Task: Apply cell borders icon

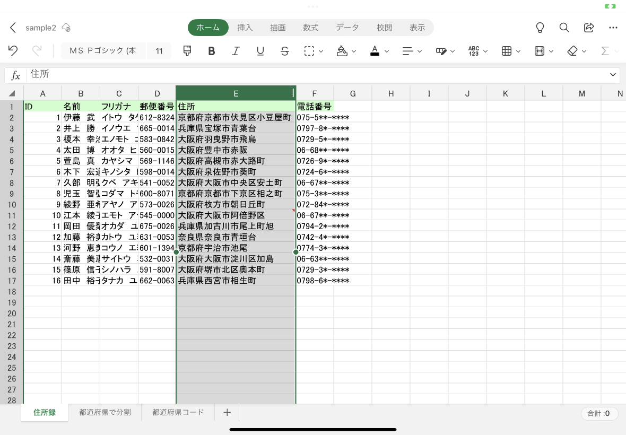Action: pyautogui.click(x=309, y=51)
